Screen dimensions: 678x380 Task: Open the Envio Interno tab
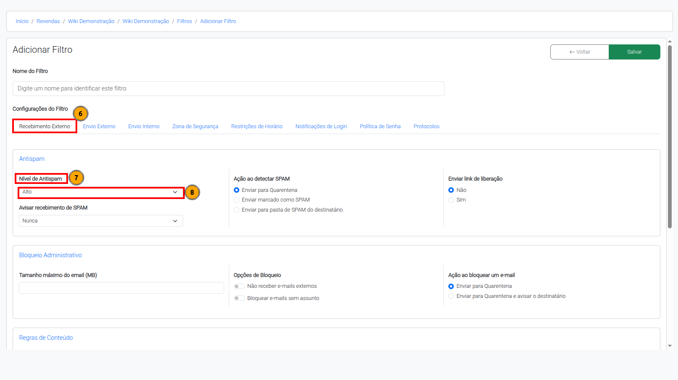pos(144,127)
